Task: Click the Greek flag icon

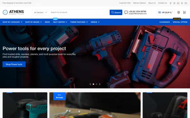Action: pos(160,12)
